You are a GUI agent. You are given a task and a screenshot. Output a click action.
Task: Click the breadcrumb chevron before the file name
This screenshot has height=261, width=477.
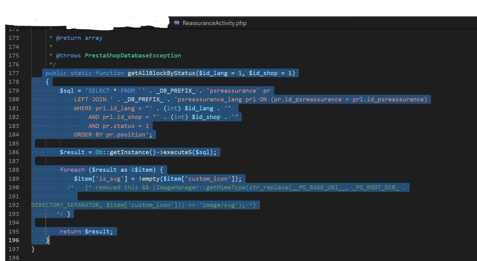[x=169, y=23]
